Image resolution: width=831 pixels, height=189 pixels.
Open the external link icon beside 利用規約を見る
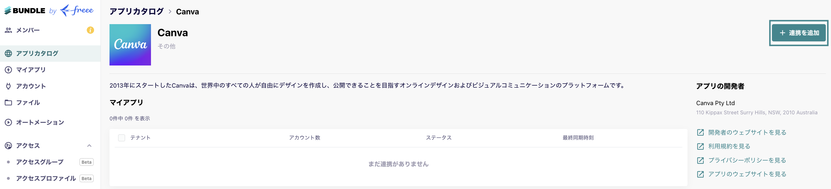click(700, 146)
